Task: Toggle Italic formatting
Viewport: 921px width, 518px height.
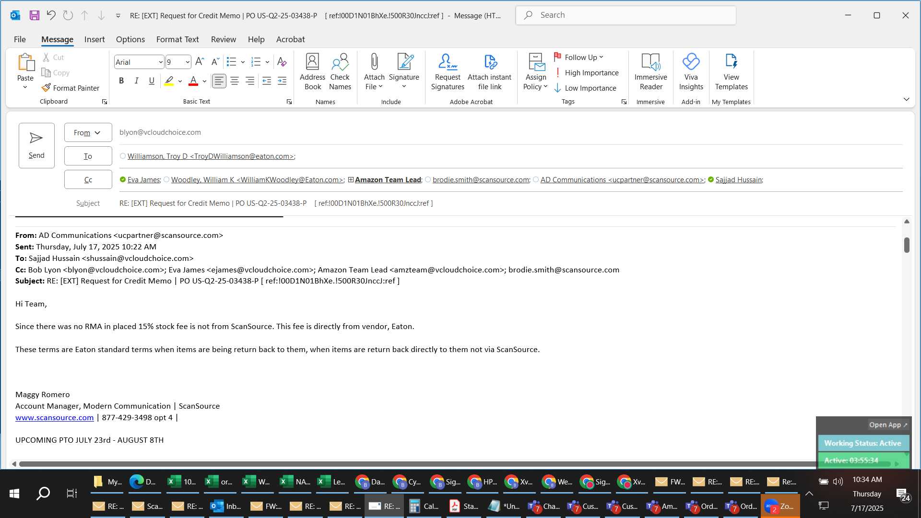Action: point(137,81)
